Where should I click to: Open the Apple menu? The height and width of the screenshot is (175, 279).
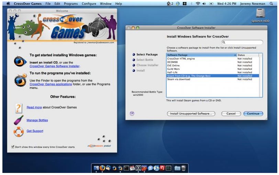(x=8, y=3)
